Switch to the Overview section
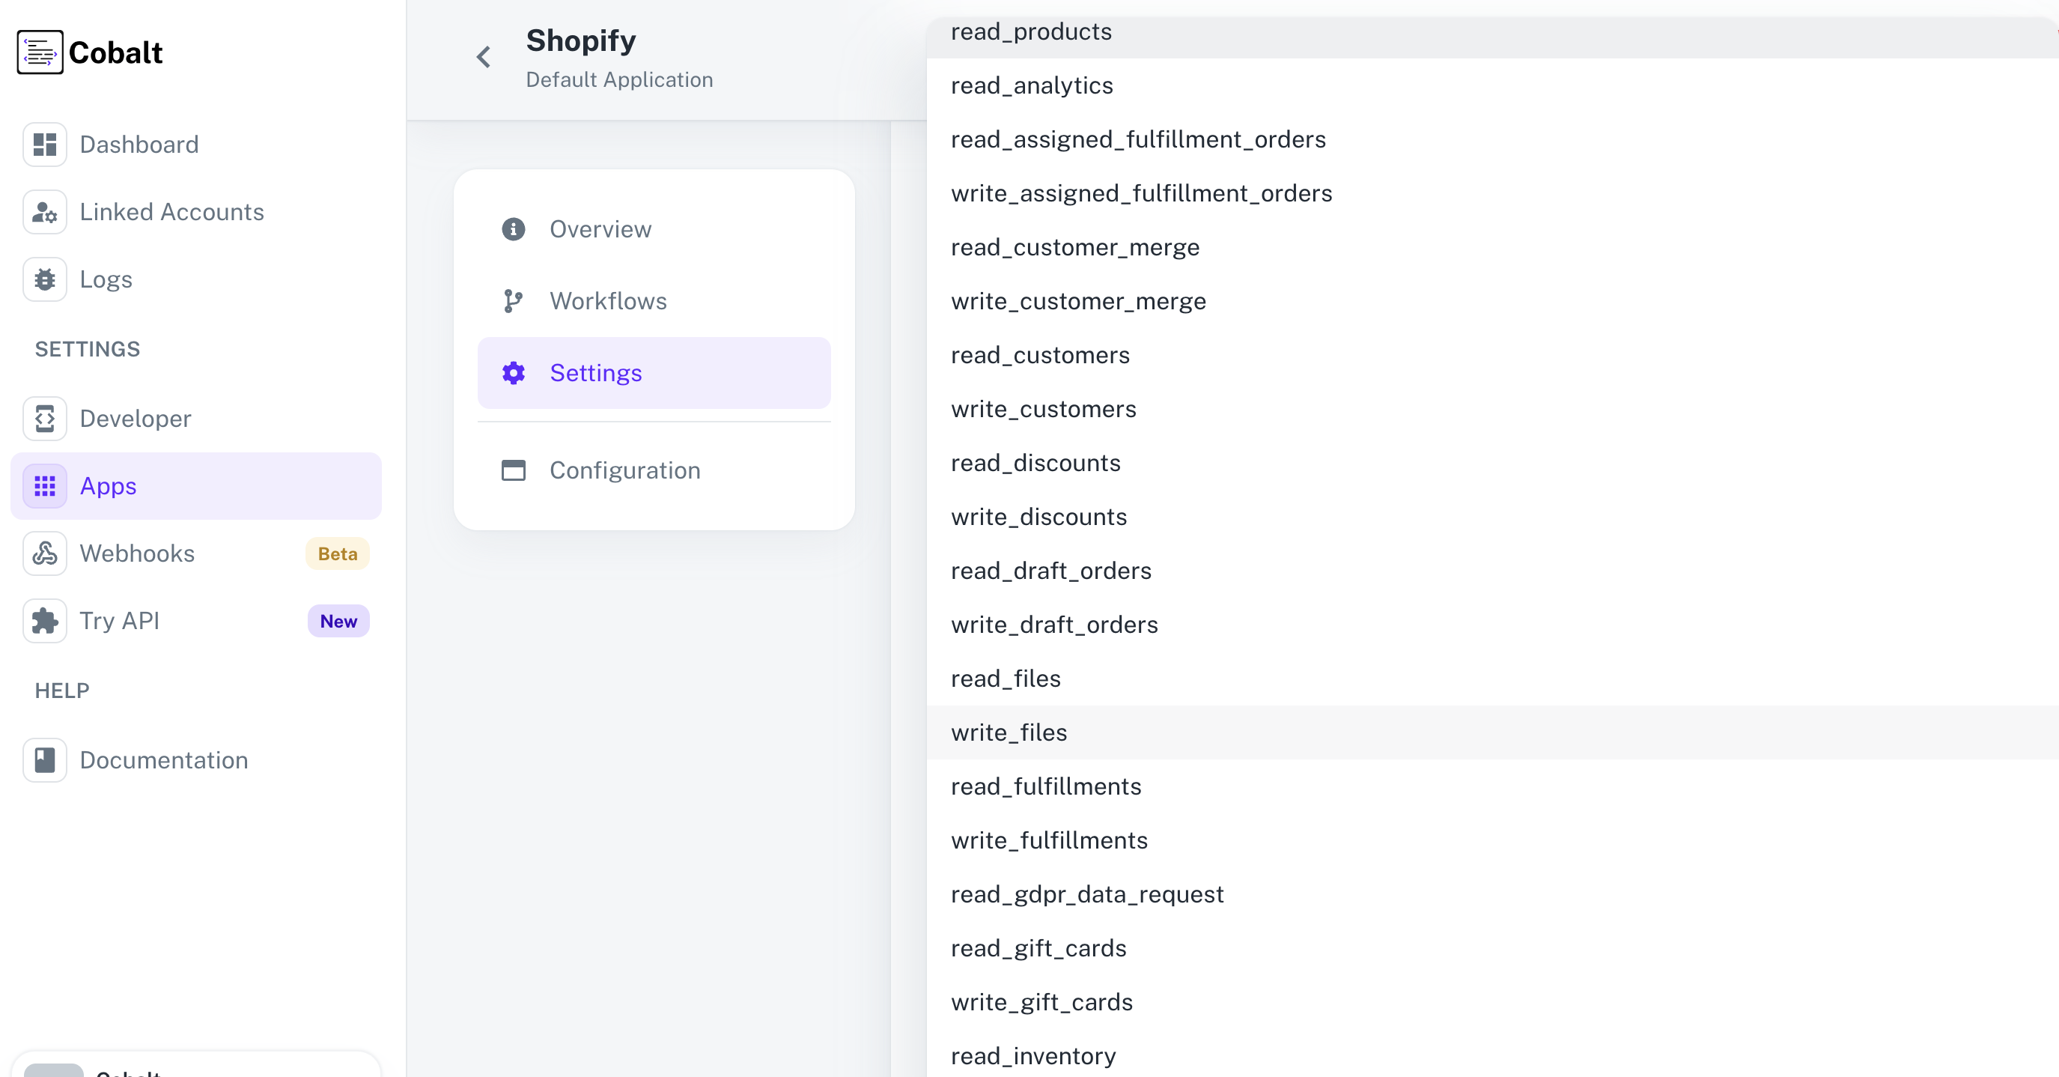The width and height of the screenshot is (2059, 1077). [600, 229]
